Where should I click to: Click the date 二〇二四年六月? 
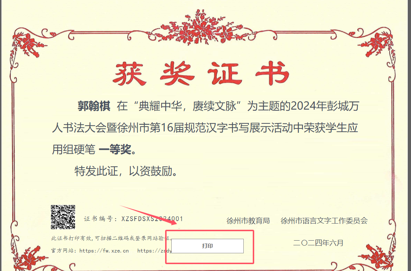(318, 243)
